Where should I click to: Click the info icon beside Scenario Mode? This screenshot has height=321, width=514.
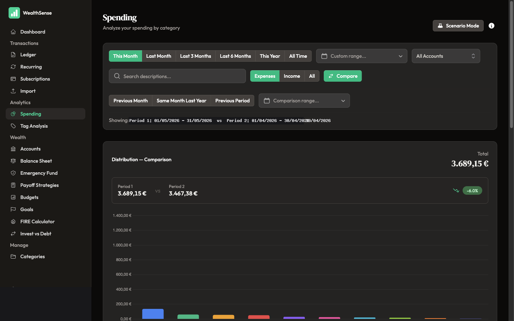[x=492, y=26]
